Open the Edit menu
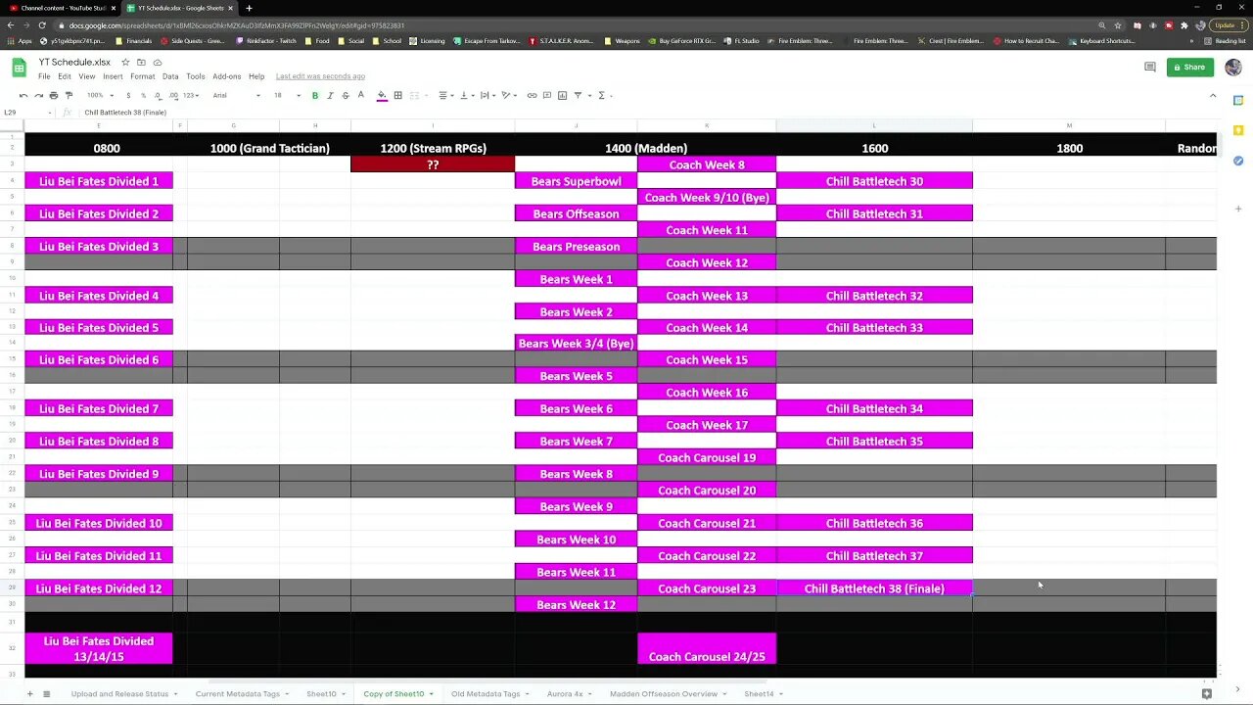The height and width of the screenshot is (705, 1253). coord(64,76)
